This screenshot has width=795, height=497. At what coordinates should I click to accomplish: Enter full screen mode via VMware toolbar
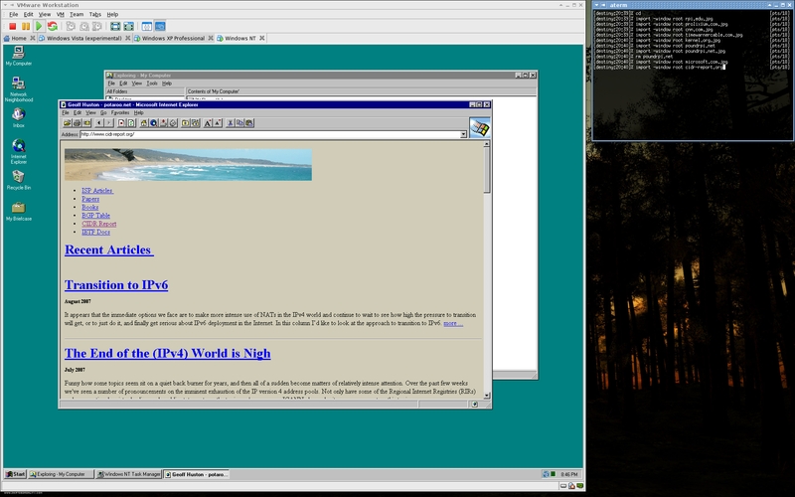pos(115,27)
